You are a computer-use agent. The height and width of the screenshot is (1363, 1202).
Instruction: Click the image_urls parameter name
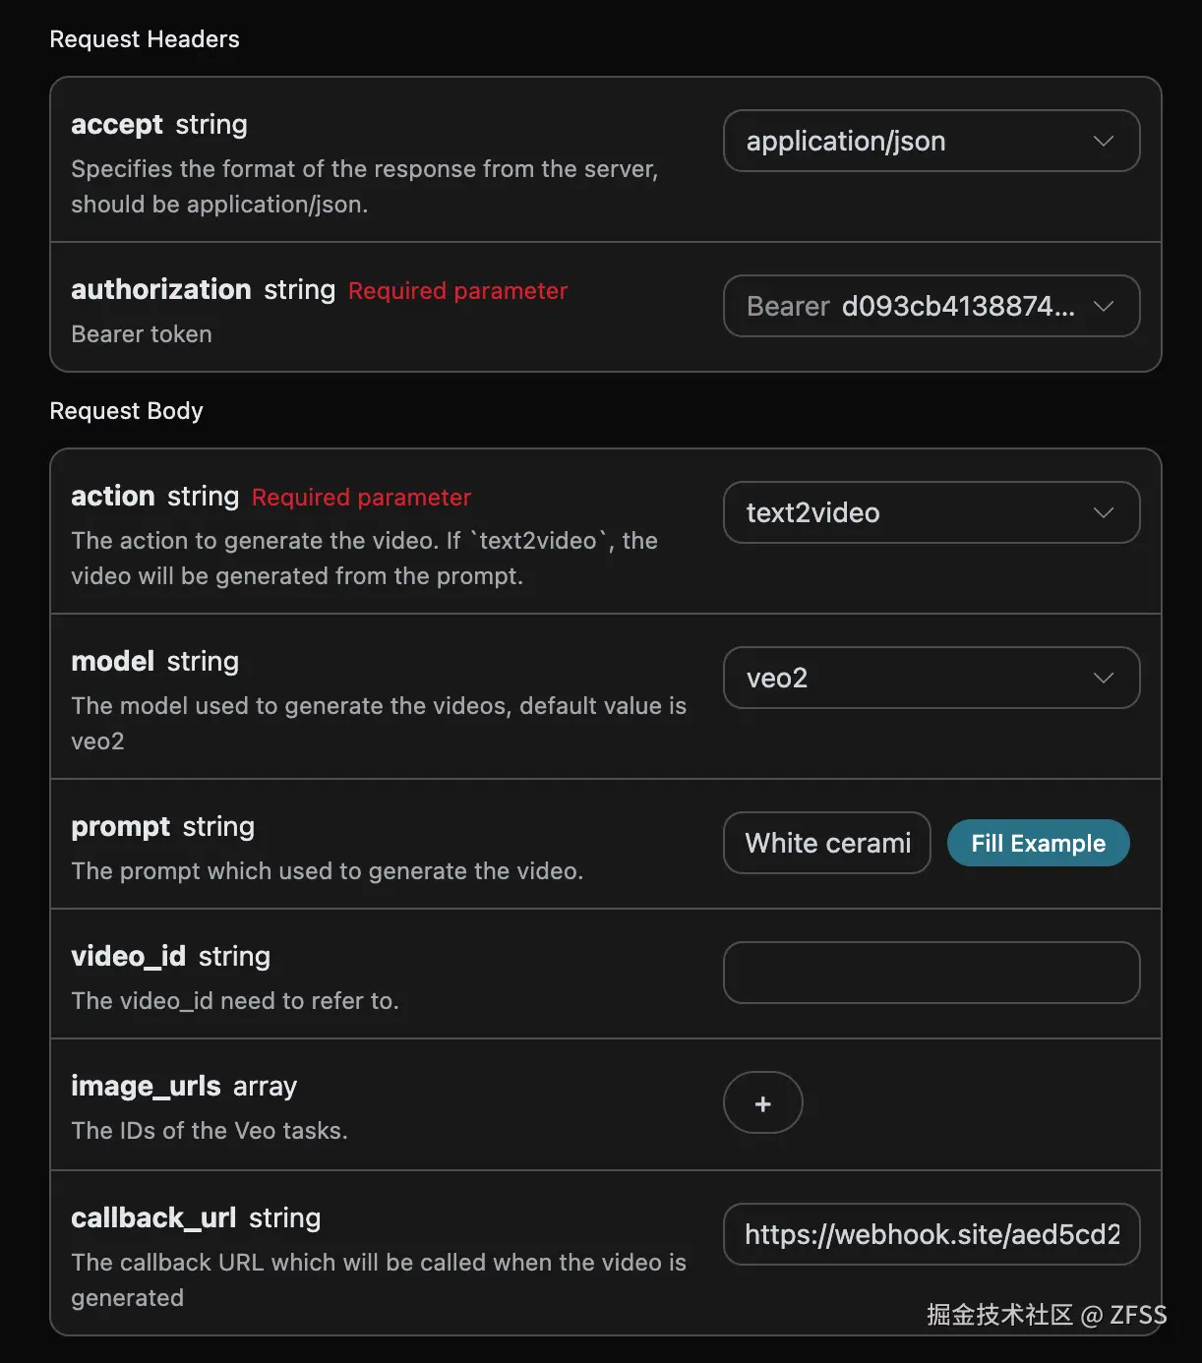pyautogui.click(x=146, y=1087)
